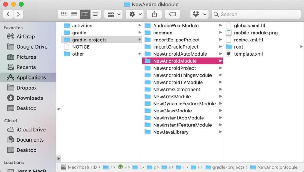Select the NewAndroidProject folder
Viewport: 304px width, 172px height.
click(x=182, y=68)
